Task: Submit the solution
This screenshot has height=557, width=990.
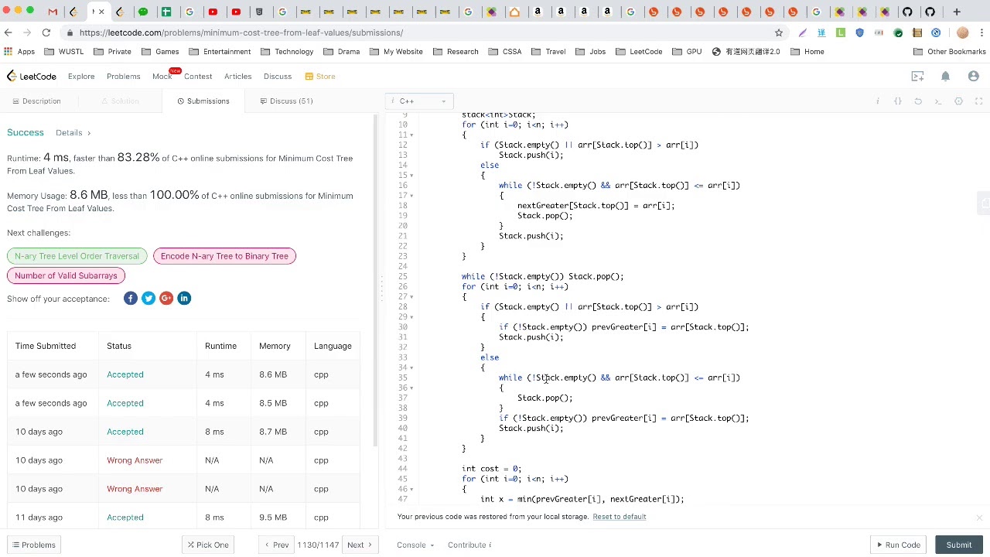Action: coord(959,545)
